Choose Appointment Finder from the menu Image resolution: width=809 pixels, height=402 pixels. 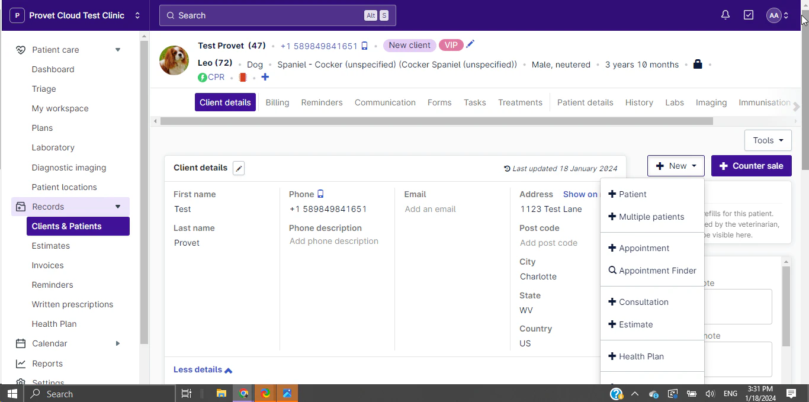tap(657, 271)
